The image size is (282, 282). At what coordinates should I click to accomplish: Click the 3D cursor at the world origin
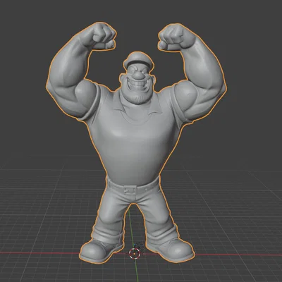click(x=135, y=253)
